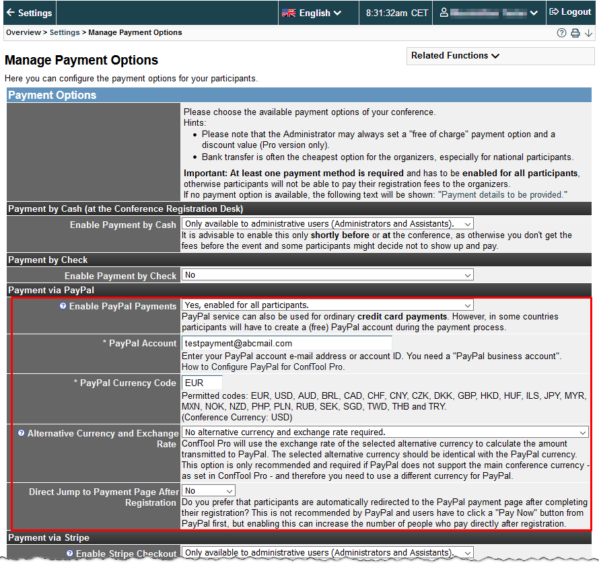Open the Alternative Currency and Exchange Rate dropdown
Viewport: 599px width, 569px height.
point(385,432)
